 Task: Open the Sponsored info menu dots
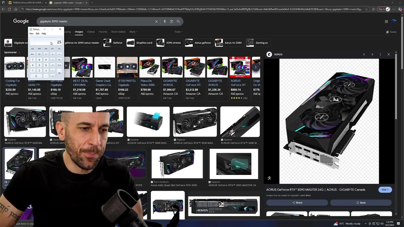tap(19, 52)
